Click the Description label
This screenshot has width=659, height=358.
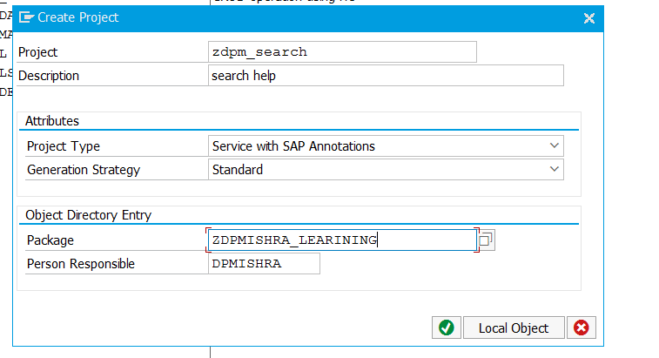pos(49,76)
